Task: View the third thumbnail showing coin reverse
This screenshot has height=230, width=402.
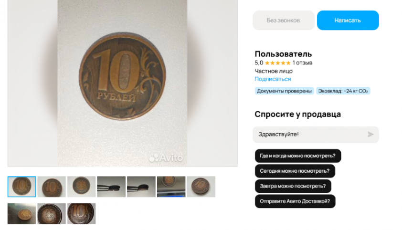Action: (x=81, y=187)
